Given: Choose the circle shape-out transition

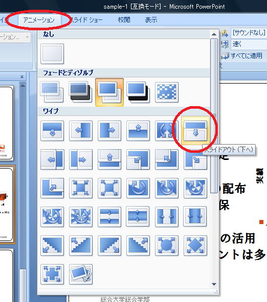Looking at the screenshot, I should pos(167,246).
